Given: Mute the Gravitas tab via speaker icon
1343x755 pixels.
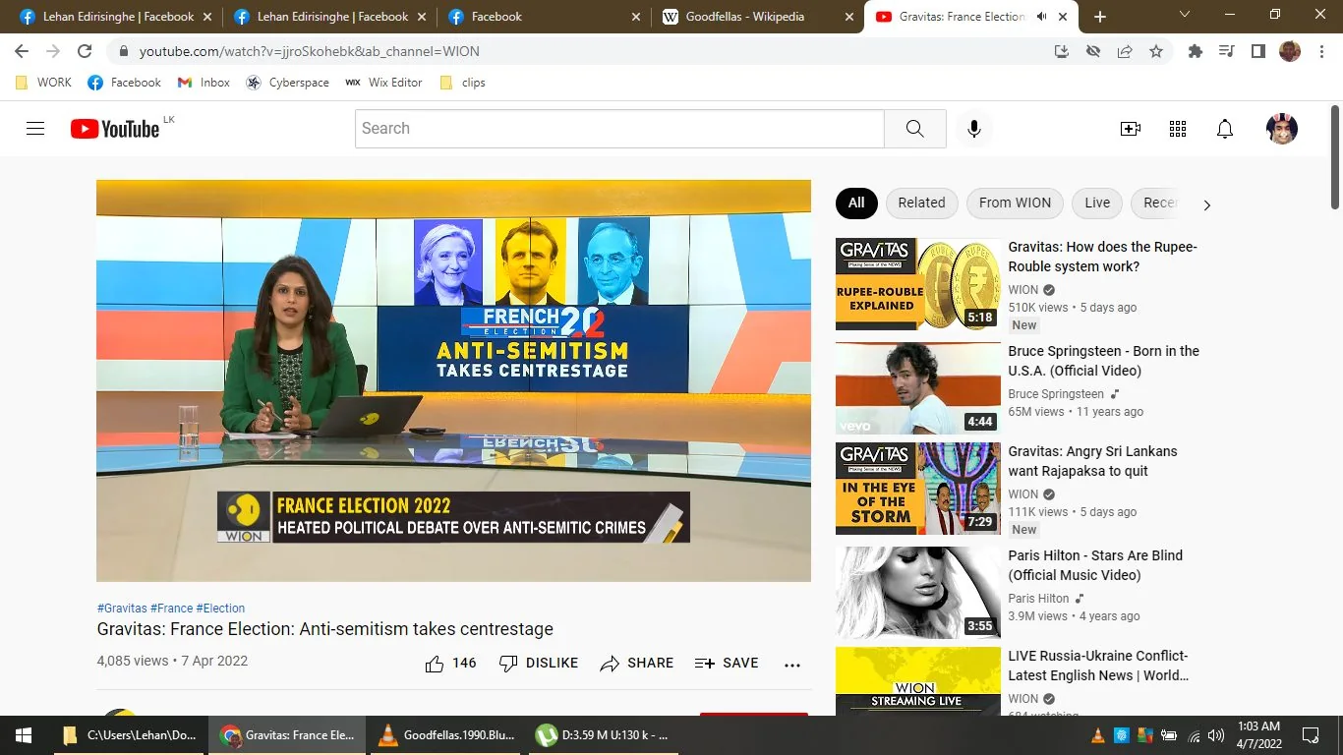Looking at the screenshot, I should click(1041, 17).
